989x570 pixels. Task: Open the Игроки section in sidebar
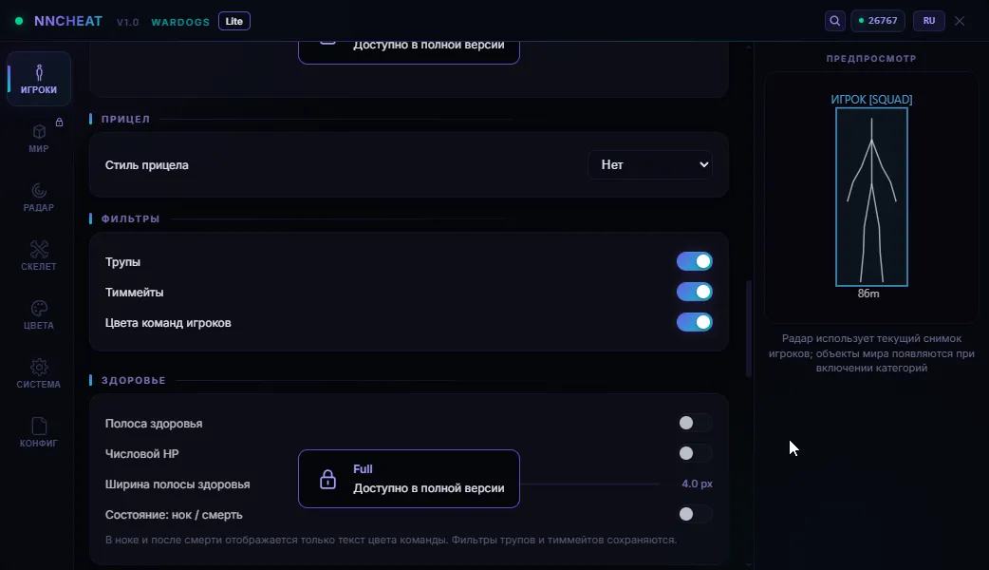click(39, 79)
